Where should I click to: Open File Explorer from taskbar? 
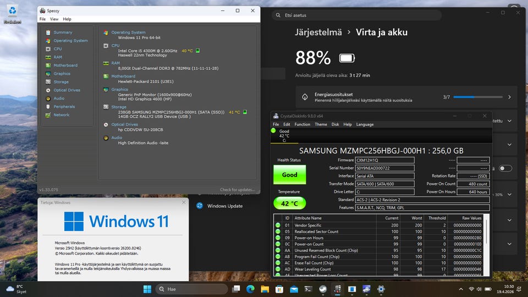pos(265,289)
